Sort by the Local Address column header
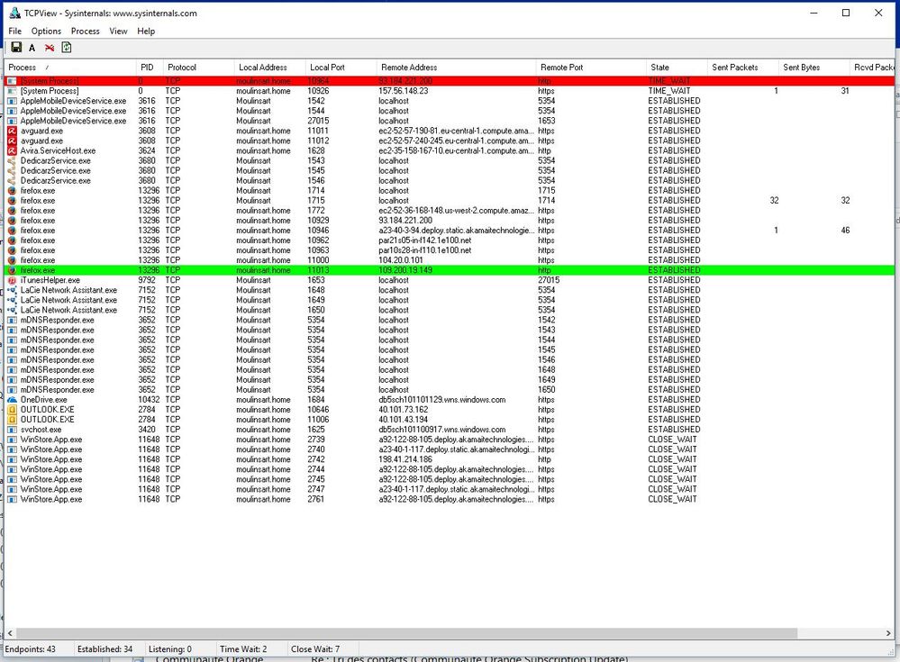The image size is (900, 662). point(269,68)
